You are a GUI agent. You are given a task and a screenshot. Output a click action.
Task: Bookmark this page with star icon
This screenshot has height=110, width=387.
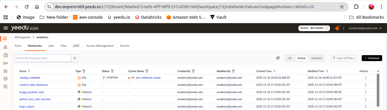(x=342, y=7)
